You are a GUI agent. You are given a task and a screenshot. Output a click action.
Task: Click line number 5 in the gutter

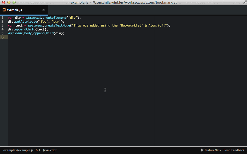point(3,33)
